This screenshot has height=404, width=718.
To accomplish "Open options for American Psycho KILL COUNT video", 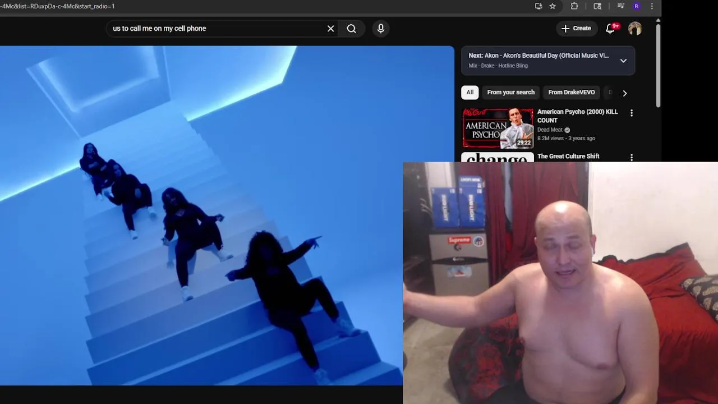I will tap(632, 113).
